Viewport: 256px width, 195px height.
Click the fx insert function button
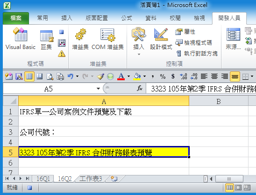[140, 89]
